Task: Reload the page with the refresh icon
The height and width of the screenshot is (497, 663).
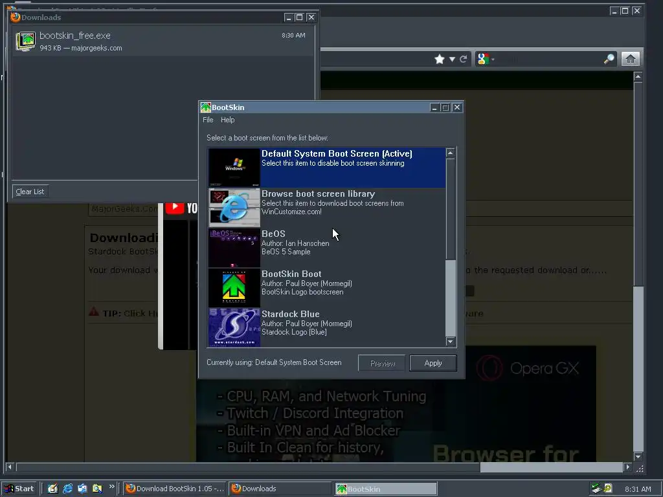Action: coord(464,59)
